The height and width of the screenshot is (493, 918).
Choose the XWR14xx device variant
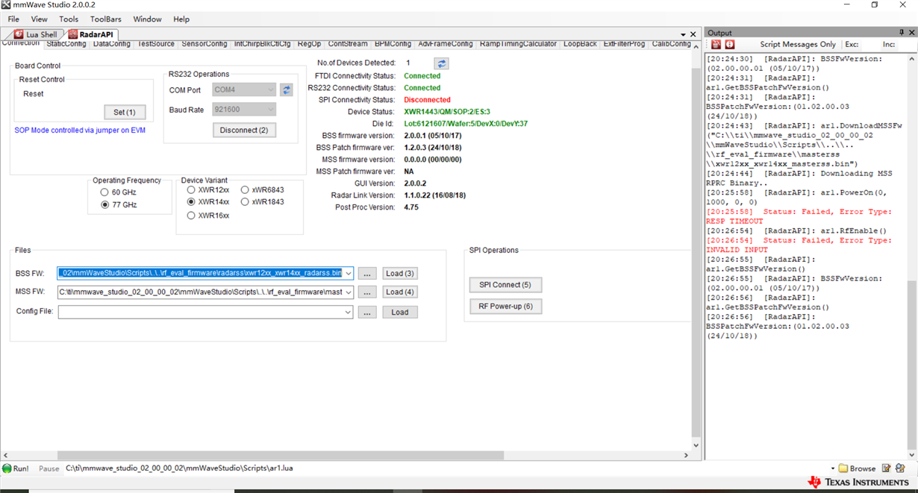pos(209,202)
